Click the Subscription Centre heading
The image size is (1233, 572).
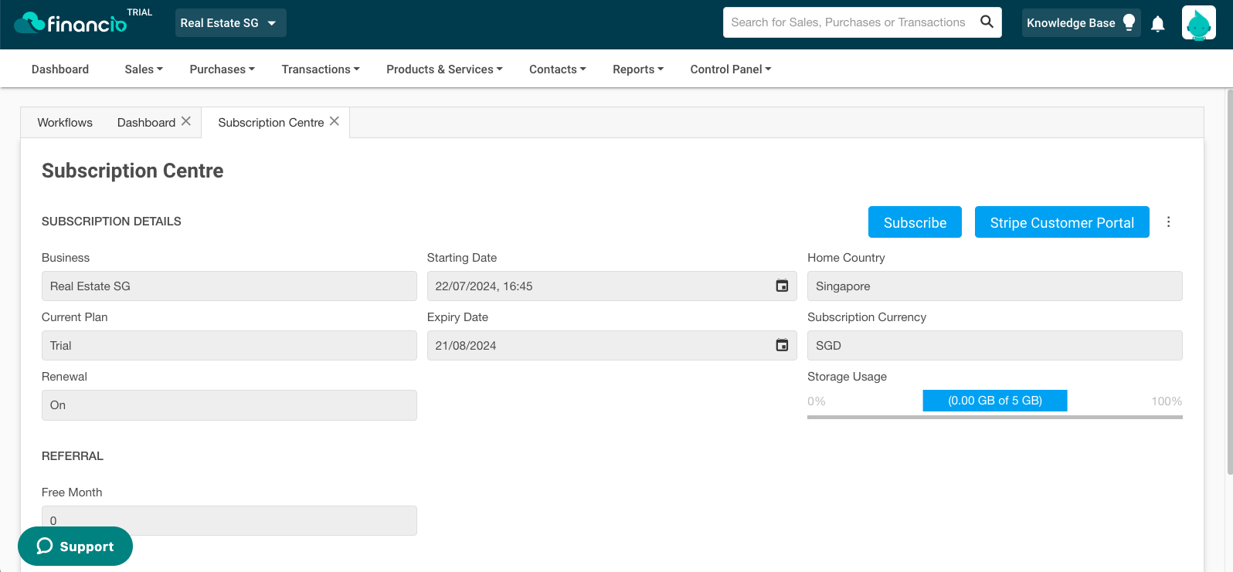pos(133,171)
